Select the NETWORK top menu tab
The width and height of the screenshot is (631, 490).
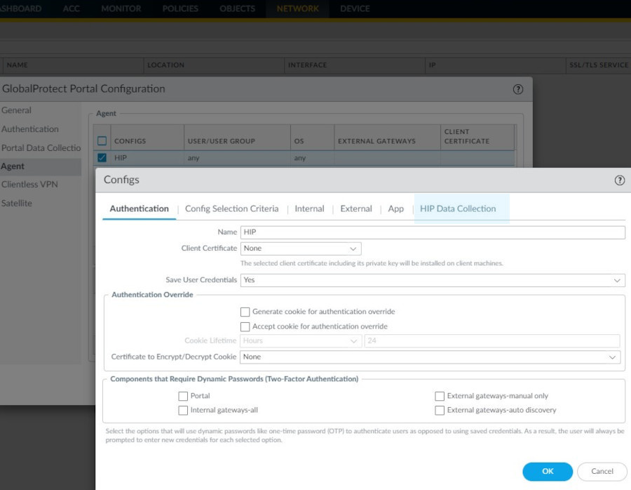(x=298, y=8)
